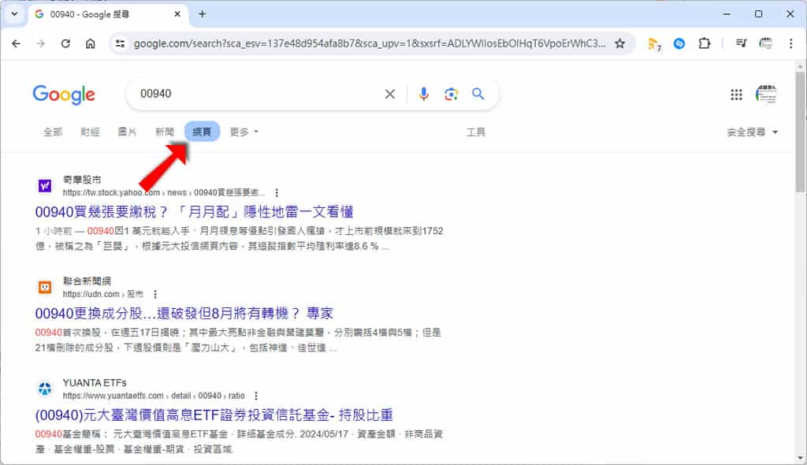View site information icon in address bar
The height and width of the screenshot is (465, 807).
(120, 44)
